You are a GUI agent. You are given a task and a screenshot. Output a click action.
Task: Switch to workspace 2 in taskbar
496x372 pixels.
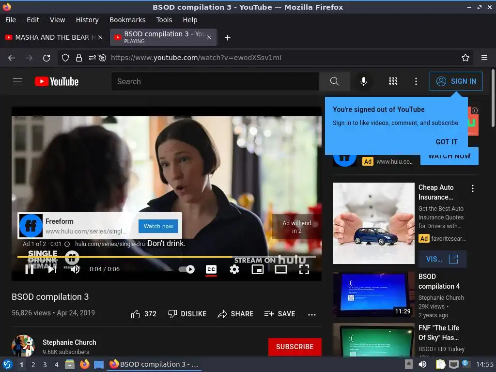click(33, 364)
